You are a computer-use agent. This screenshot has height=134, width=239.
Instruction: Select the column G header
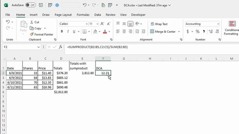click(x=124, y=59)
